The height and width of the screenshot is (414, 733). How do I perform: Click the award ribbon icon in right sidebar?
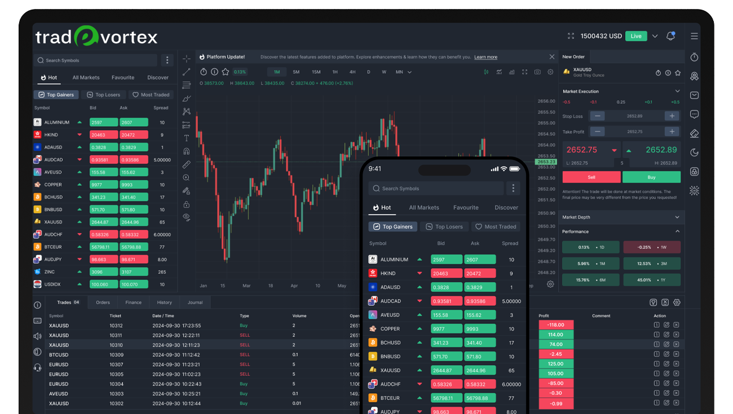coord(694,76)
